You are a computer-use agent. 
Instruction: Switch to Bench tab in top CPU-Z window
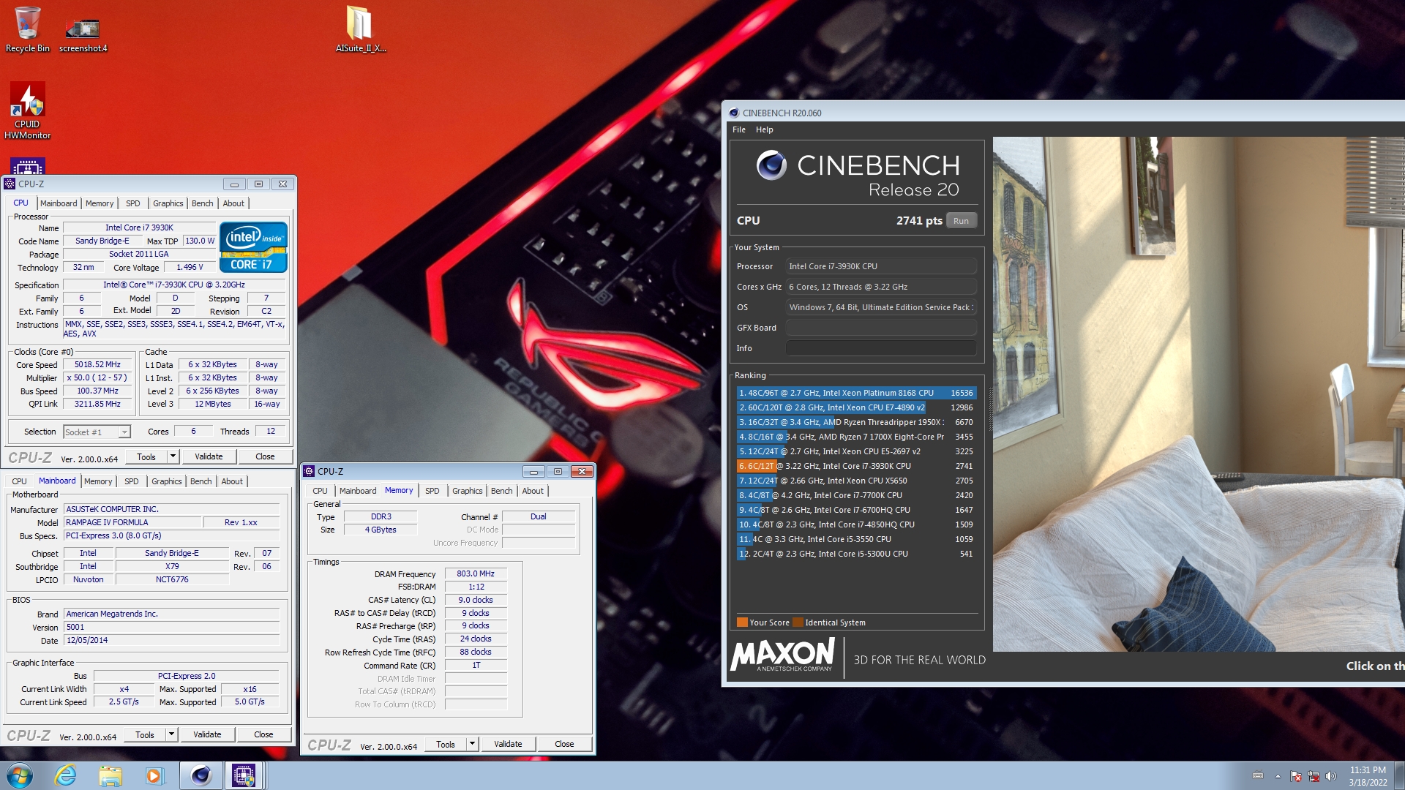(x=202, y=203)
